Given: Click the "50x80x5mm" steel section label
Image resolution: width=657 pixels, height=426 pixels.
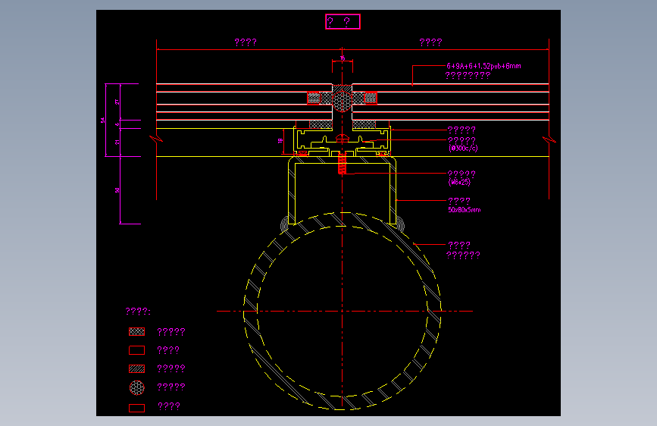Looking at the screenshot, I should [x=465, y=210].
